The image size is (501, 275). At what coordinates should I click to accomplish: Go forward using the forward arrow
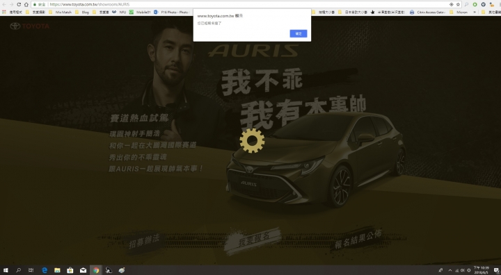coord(12,4)
